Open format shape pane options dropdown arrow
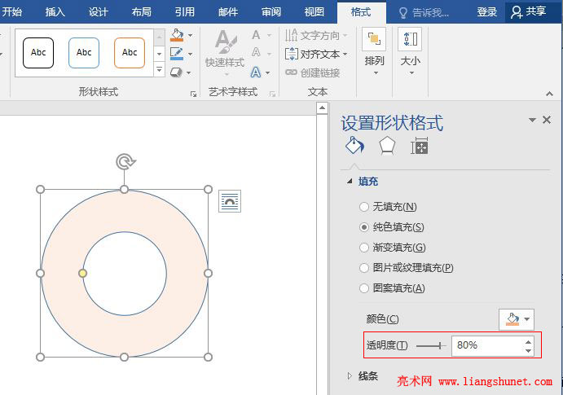 (x=532, y=120)
